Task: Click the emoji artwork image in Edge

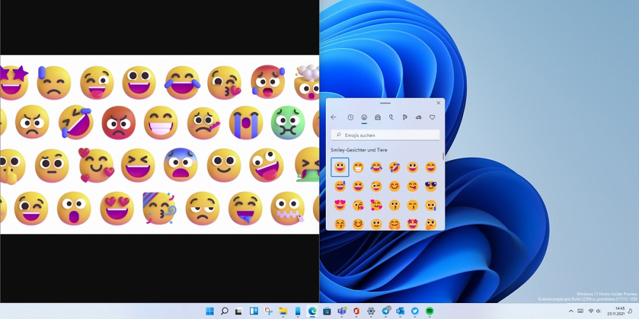Action: 159,144
